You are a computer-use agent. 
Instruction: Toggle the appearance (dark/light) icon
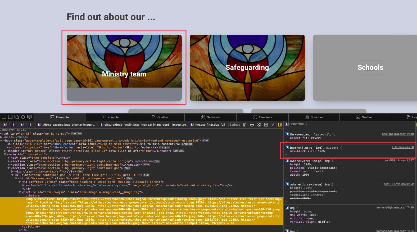(x=259, y=125)
